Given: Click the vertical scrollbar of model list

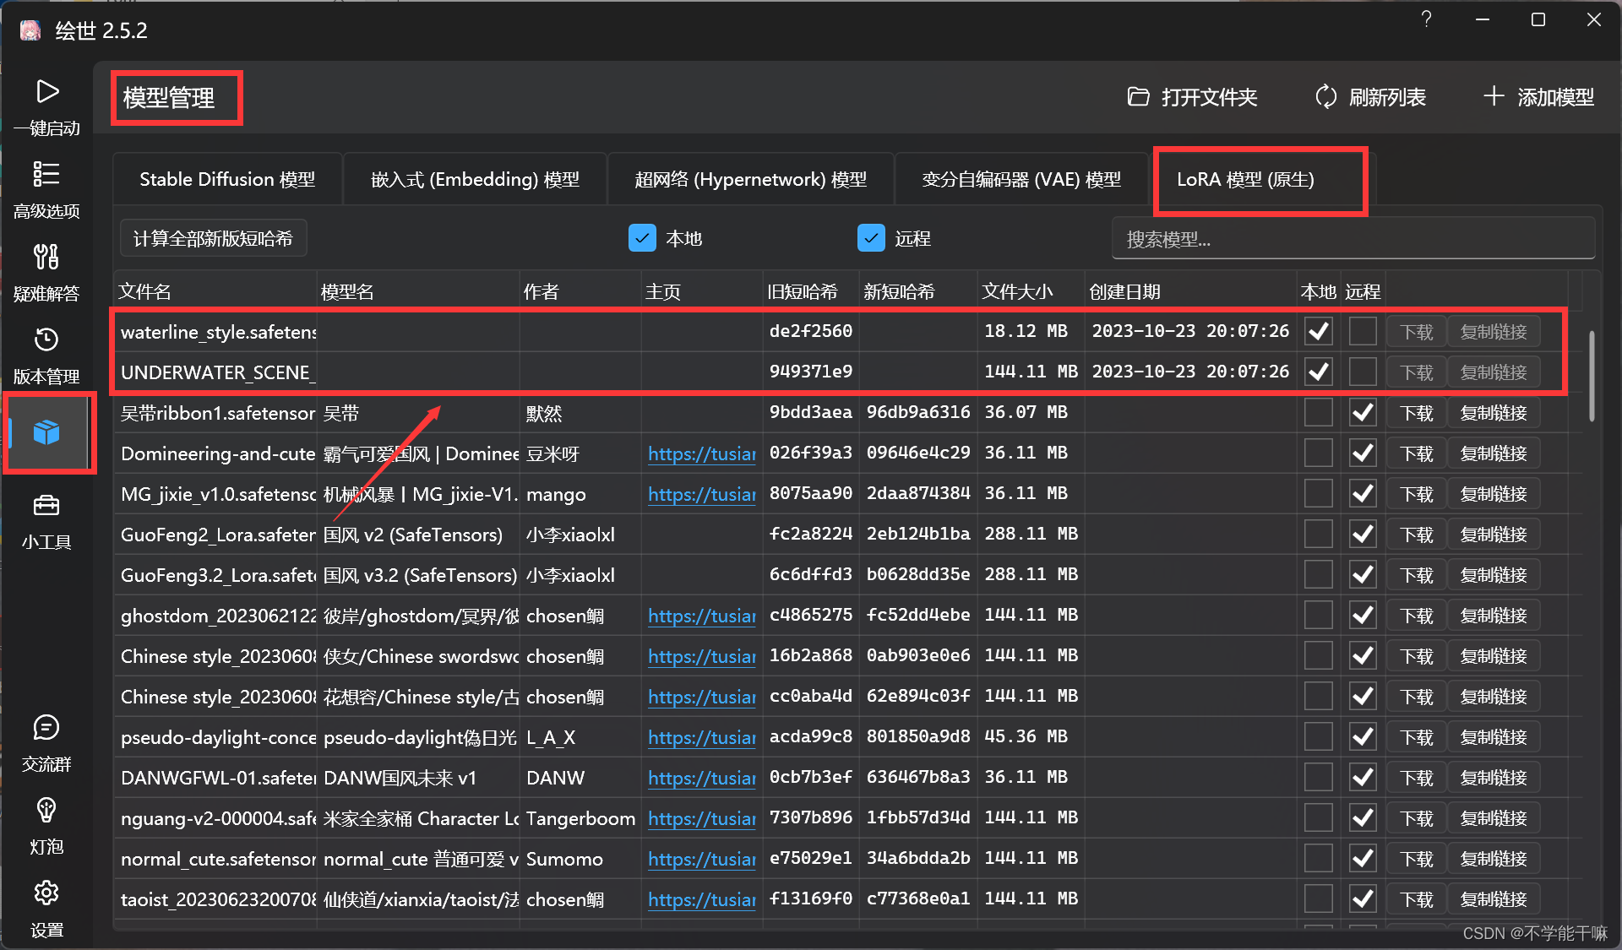Looking at the screenshot, I should point(1592,376).
